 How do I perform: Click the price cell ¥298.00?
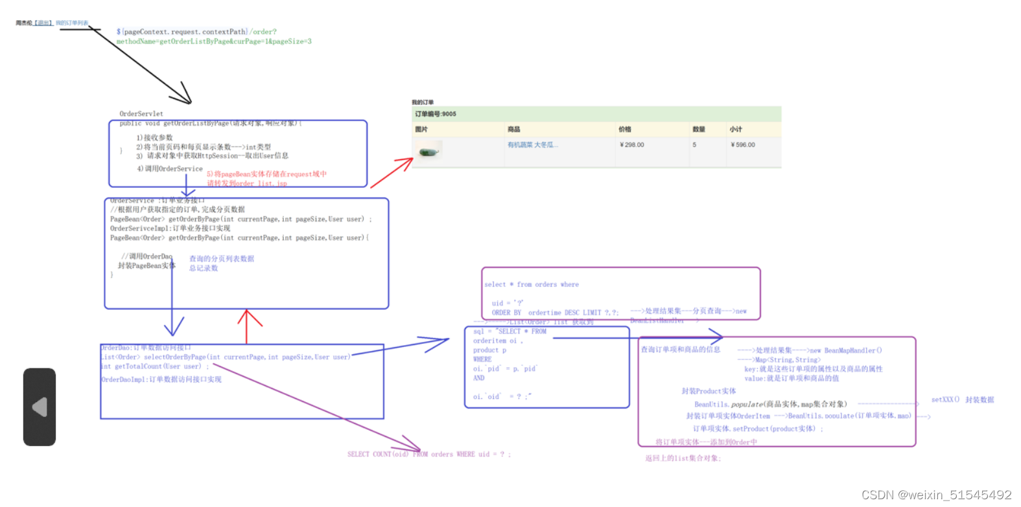[x=632, y=145]
